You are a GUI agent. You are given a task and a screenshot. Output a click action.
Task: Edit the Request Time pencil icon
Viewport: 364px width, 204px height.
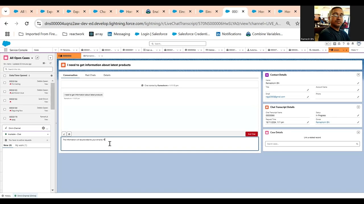click(x=308, y=122)
